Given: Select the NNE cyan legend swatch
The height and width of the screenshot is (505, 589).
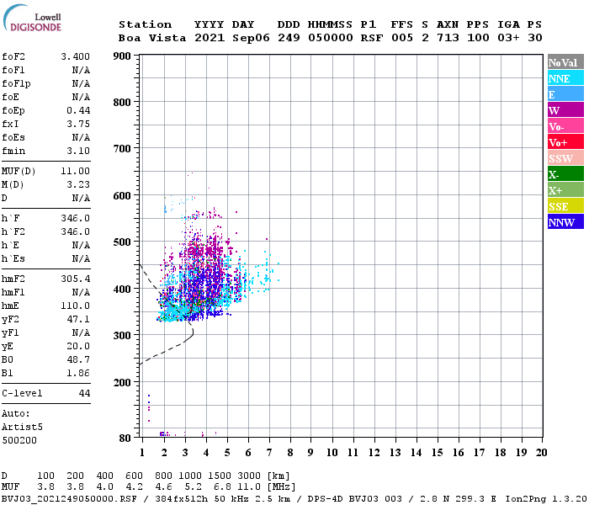Looking at the screenshot, I should (x=565, y=78).
